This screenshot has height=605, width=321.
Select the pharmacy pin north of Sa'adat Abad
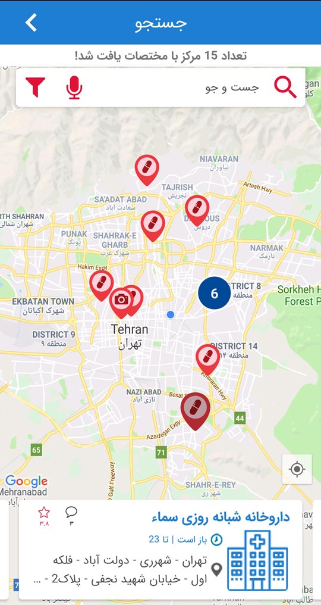point(147,170)
